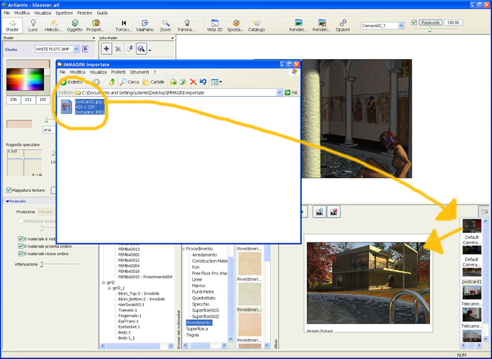Disable 'Il materiale riceve ombre' option
Viewport: 492px width, 359px height.
(x=21, y=253)
